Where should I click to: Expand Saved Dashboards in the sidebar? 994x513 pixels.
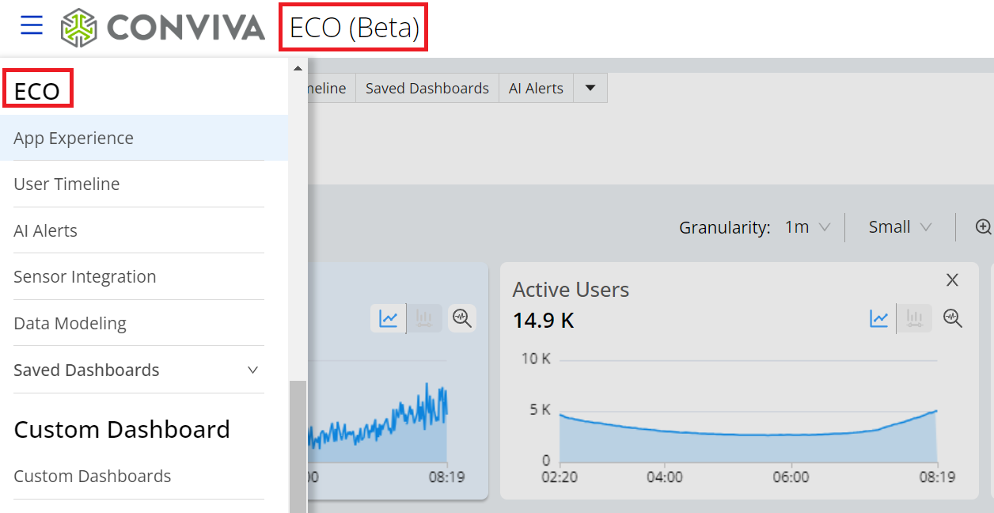[x=252, y=370]
